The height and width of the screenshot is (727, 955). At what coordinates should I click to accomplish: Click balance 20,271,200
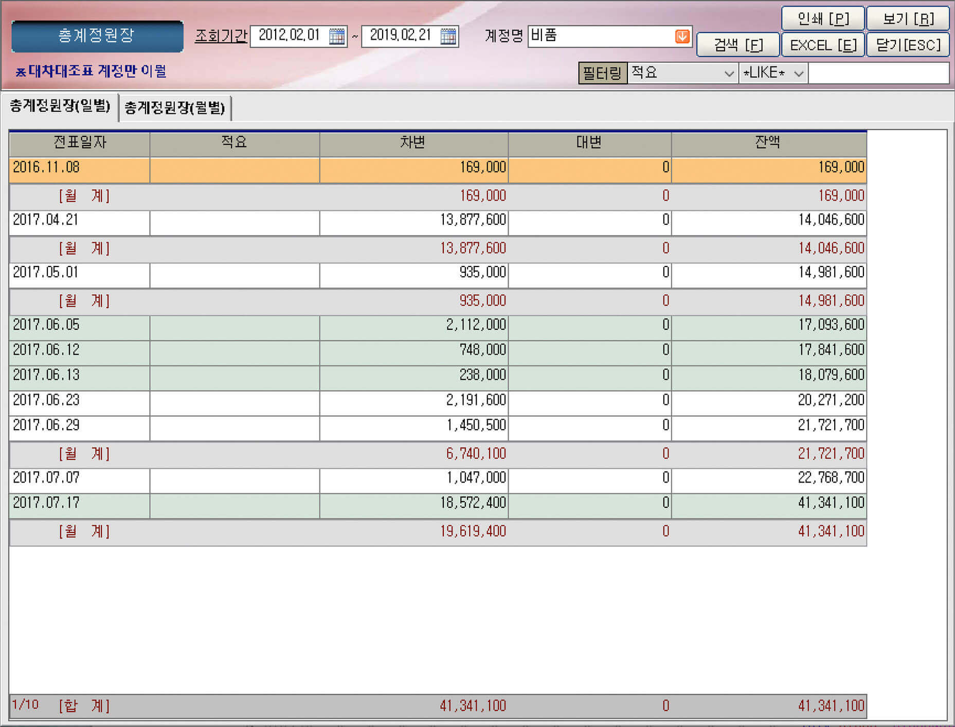pyautogui.click(x=832, y=400)
